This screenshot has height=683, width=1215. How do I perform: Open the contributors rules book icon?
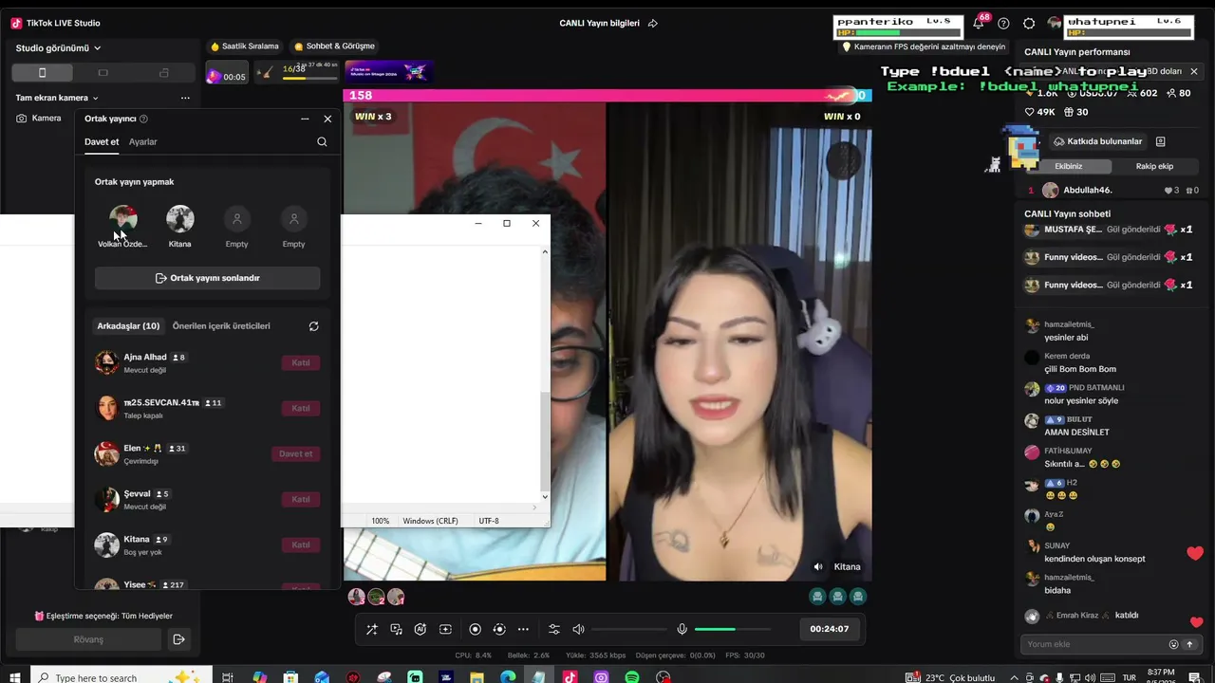point(1160,141)
